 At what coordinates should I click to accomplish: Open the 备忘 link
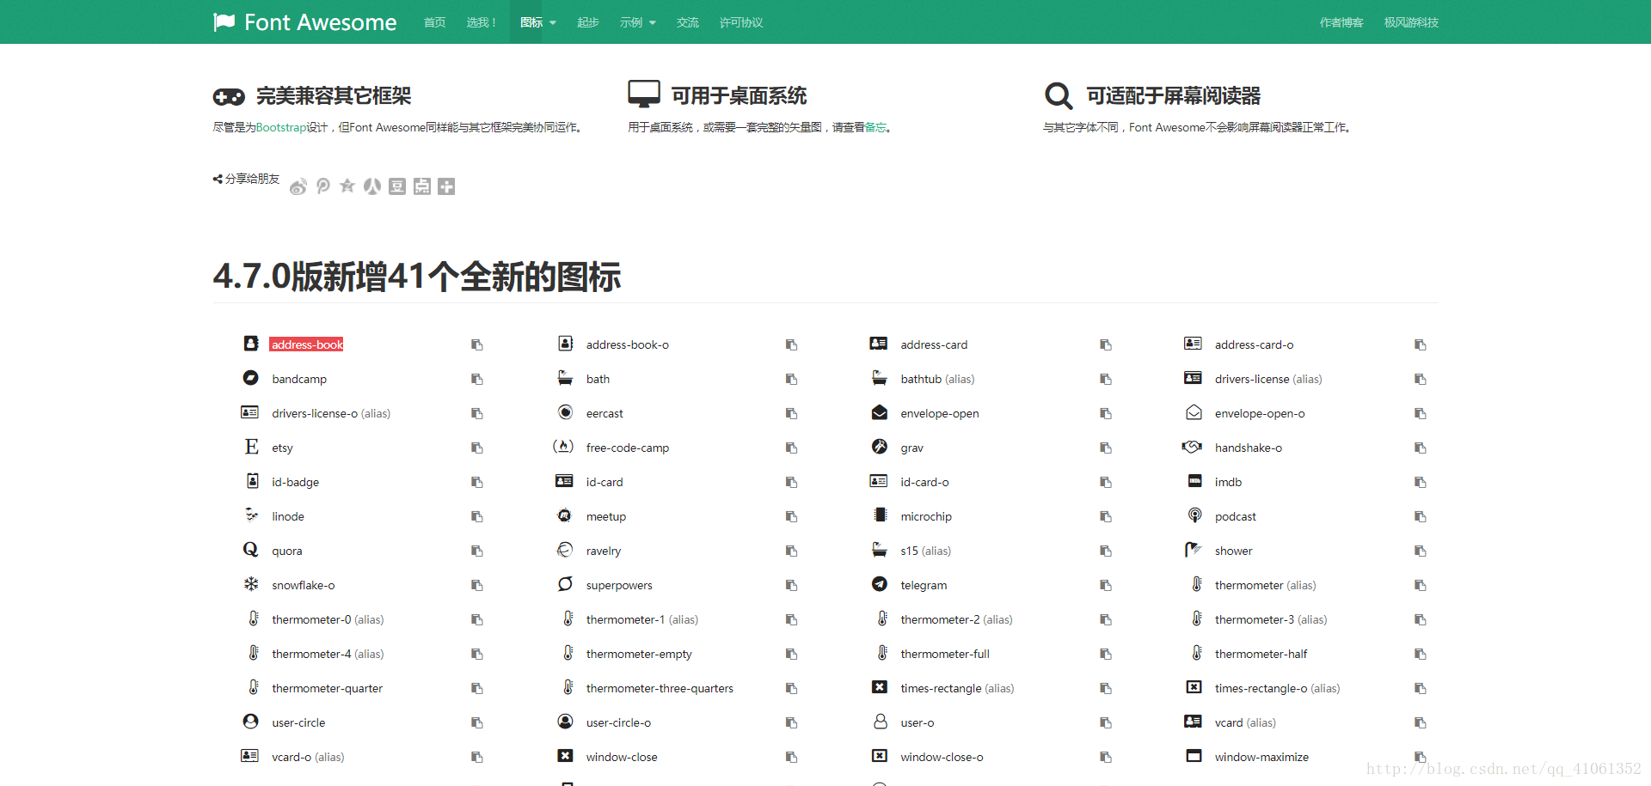tap(875, 127)
